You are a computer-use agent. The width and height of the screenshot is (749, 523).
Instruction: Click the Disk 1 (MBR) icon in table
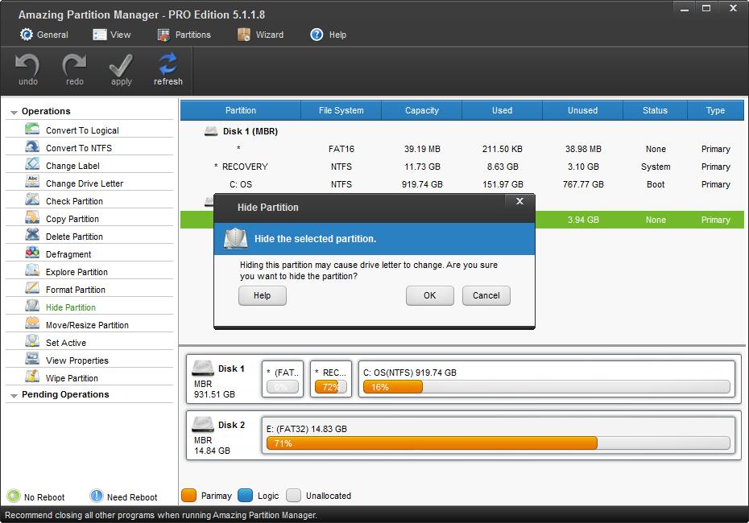[x=211, y=131]
